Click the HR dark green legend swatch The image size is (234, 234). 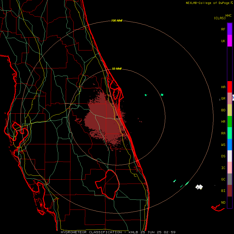tap(230, 122)
